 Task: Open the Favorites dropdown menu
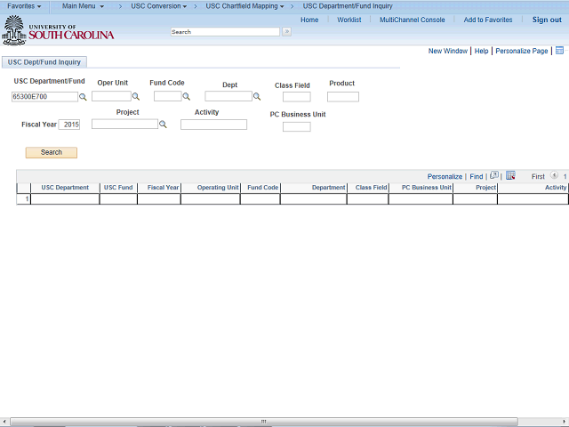(24, 6)
